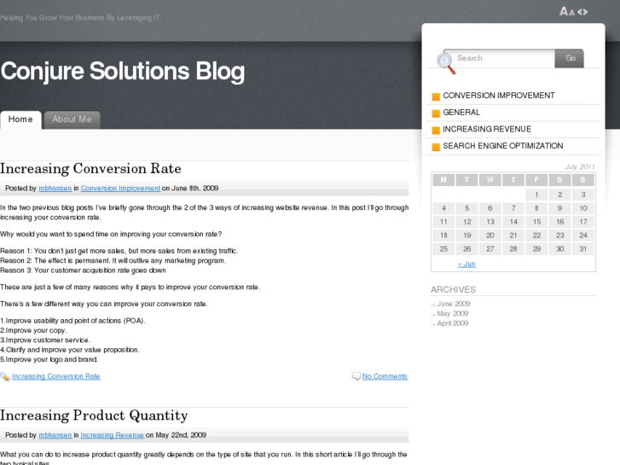This screenshot has height=465, width=620.
Task: Open the Conversion Improvement category
Action: [x=499, y=96]
